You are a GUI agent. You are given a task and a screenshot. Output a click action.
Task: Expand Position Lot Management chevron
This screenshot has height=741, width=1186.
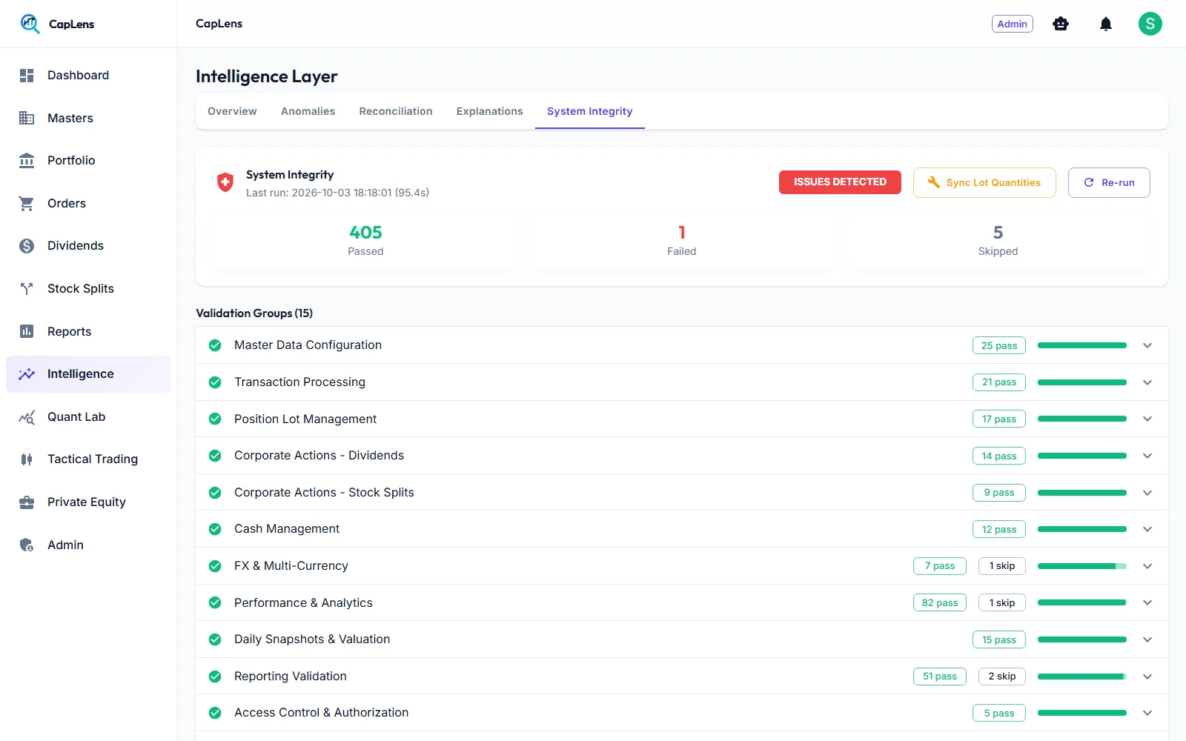[x=1147, y=419]
